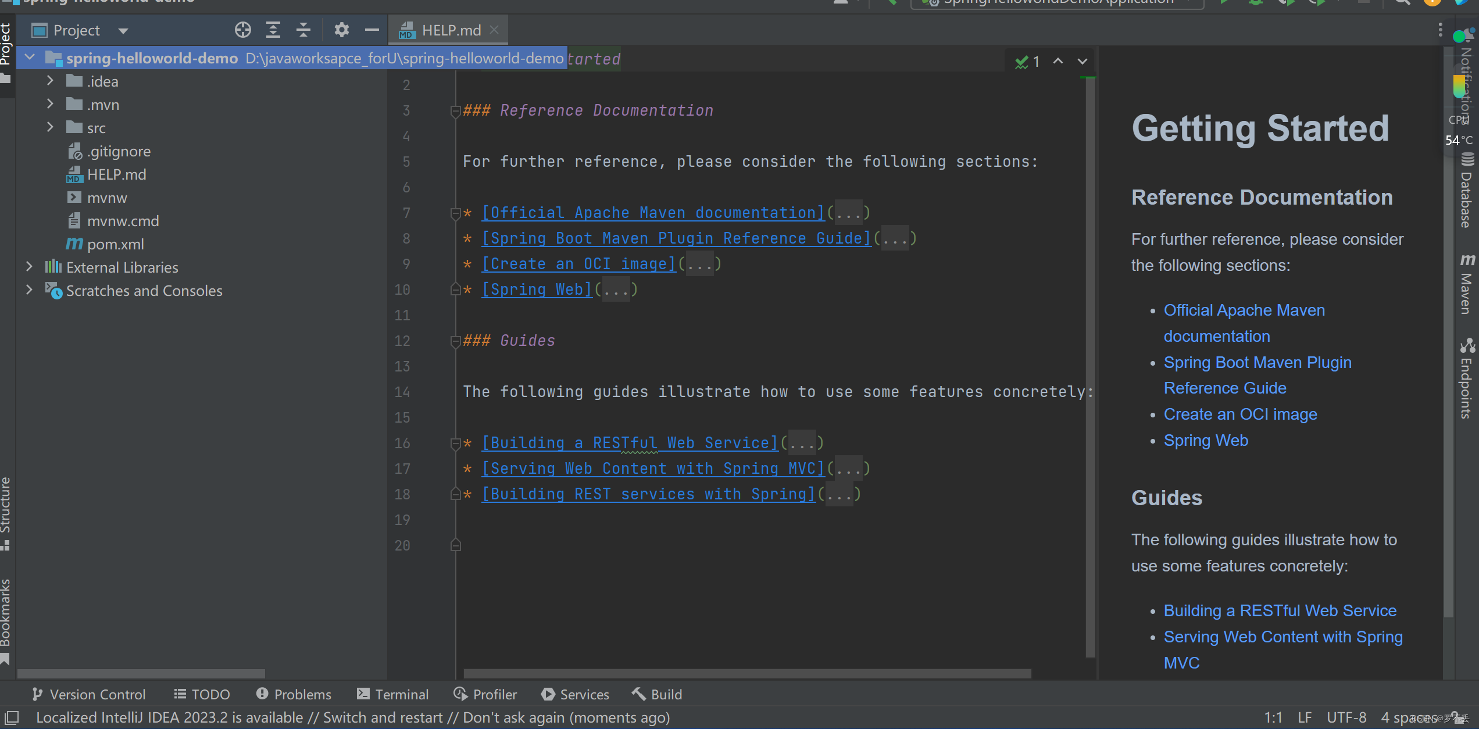Open the Maven tool window in the sidebar
Image resolution: width=1479 pixels, height=729 pixels.
tap(1466, 285)
